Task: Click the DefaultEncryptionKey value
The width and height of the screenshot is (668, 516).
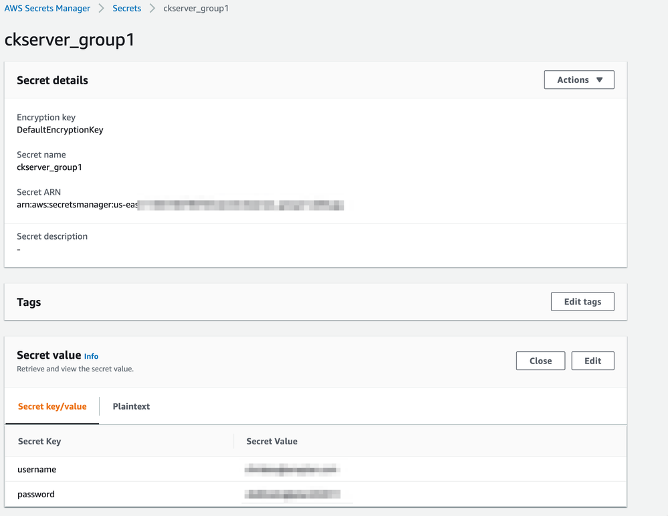Action: click(60, 130)
